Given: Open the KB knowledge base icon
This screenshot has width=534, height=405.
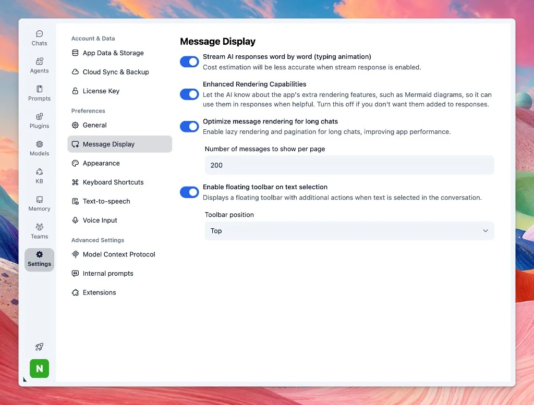Looking at the screenshot, I should (40, 171).
